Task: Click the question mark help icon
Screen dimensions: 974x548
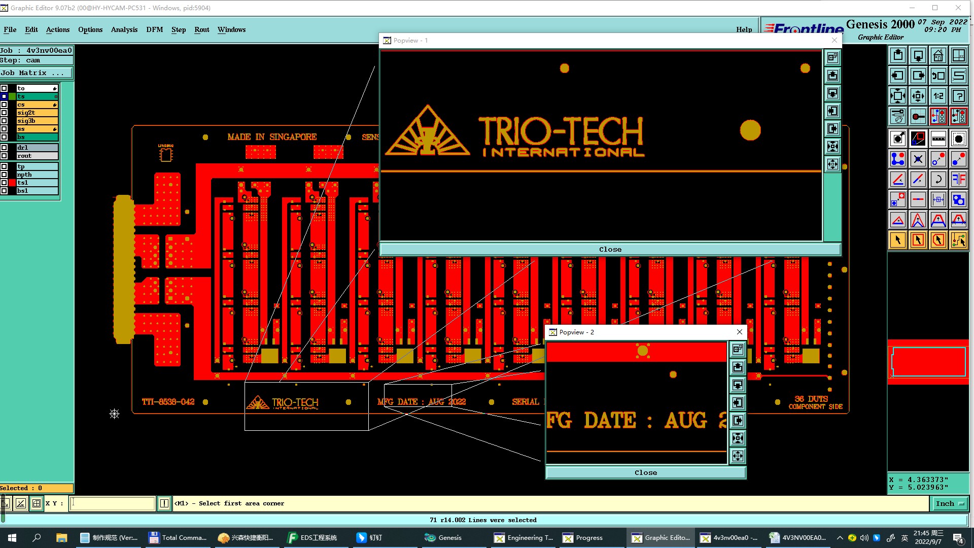Action: coord(959,96)
